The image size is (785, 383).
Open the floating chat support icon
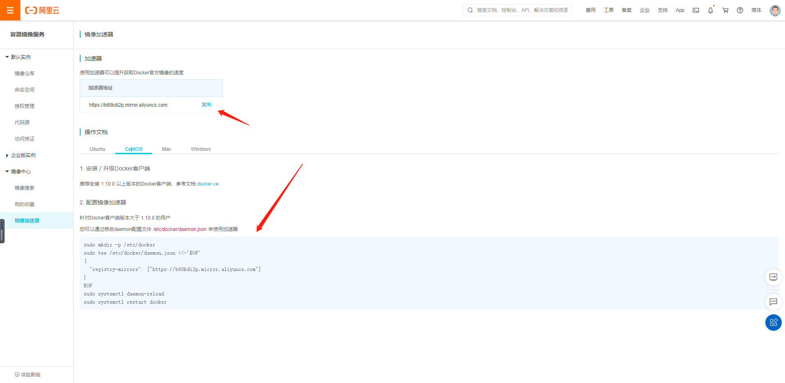(x=773, y=302)
